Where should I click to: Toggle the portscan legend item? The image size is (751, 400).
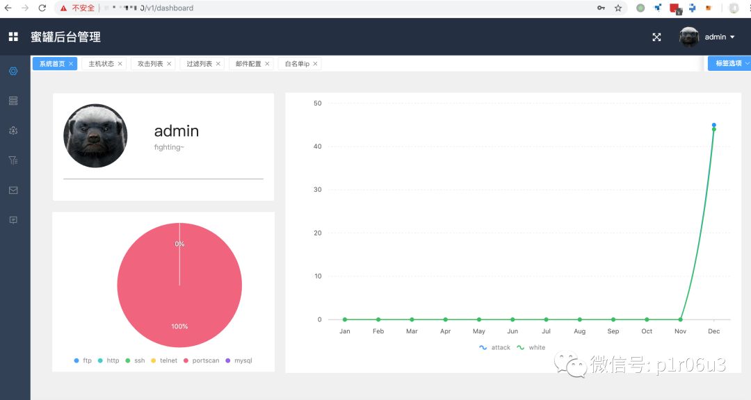(201, 360)
